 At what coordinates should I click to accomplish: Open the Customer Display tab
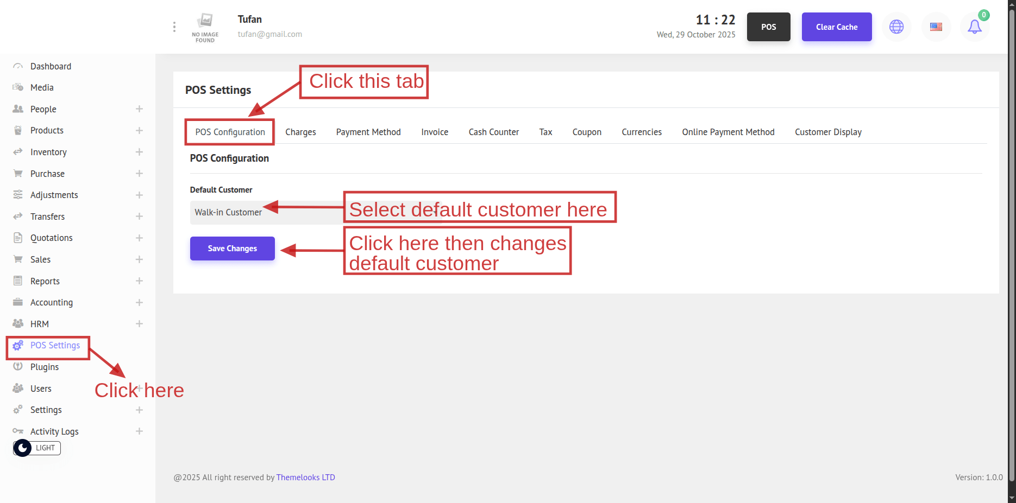click(x=828, y=132)
